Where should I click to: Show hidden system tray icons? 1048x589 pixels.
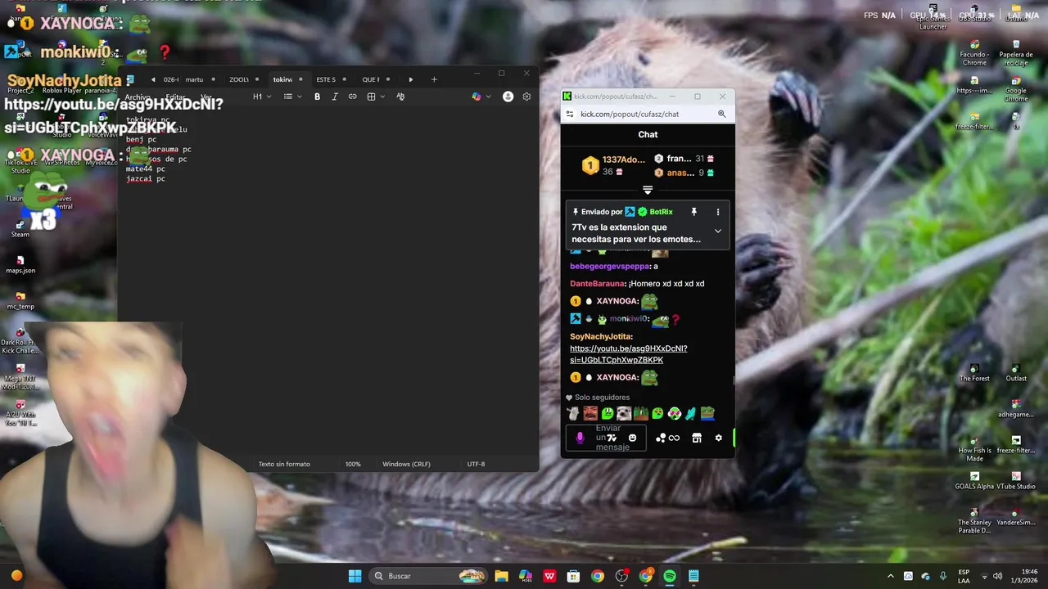[x=891, y=576]
